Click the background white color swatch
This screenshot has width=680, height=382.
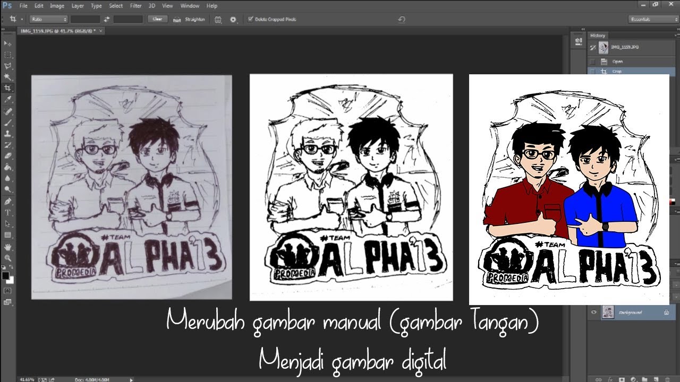10,280
